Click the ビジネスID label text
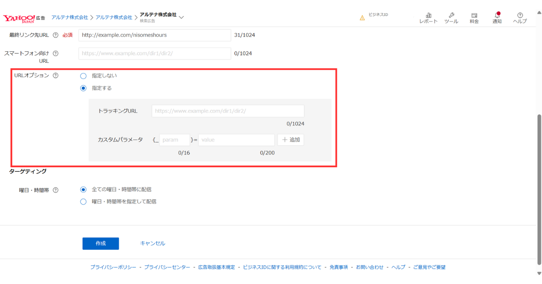 tap(378, 14)
